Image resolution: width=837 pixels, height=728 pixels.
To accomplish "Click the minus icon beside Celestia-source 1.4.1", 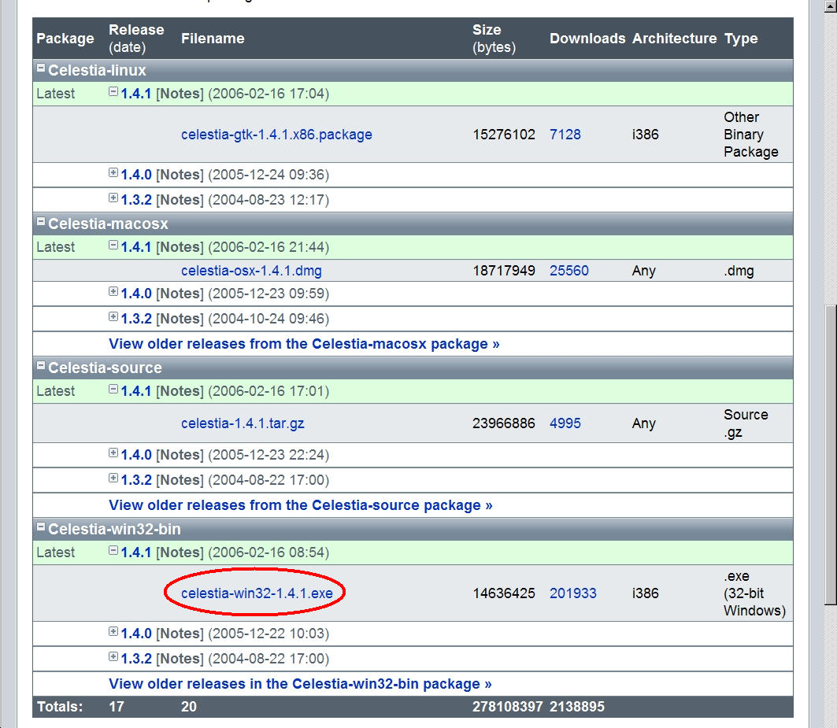I will pos(113,389).
